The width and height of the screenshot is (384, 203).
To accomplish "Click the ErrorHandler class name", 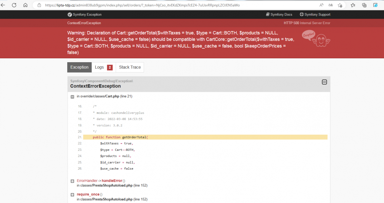I will (87, 181).
